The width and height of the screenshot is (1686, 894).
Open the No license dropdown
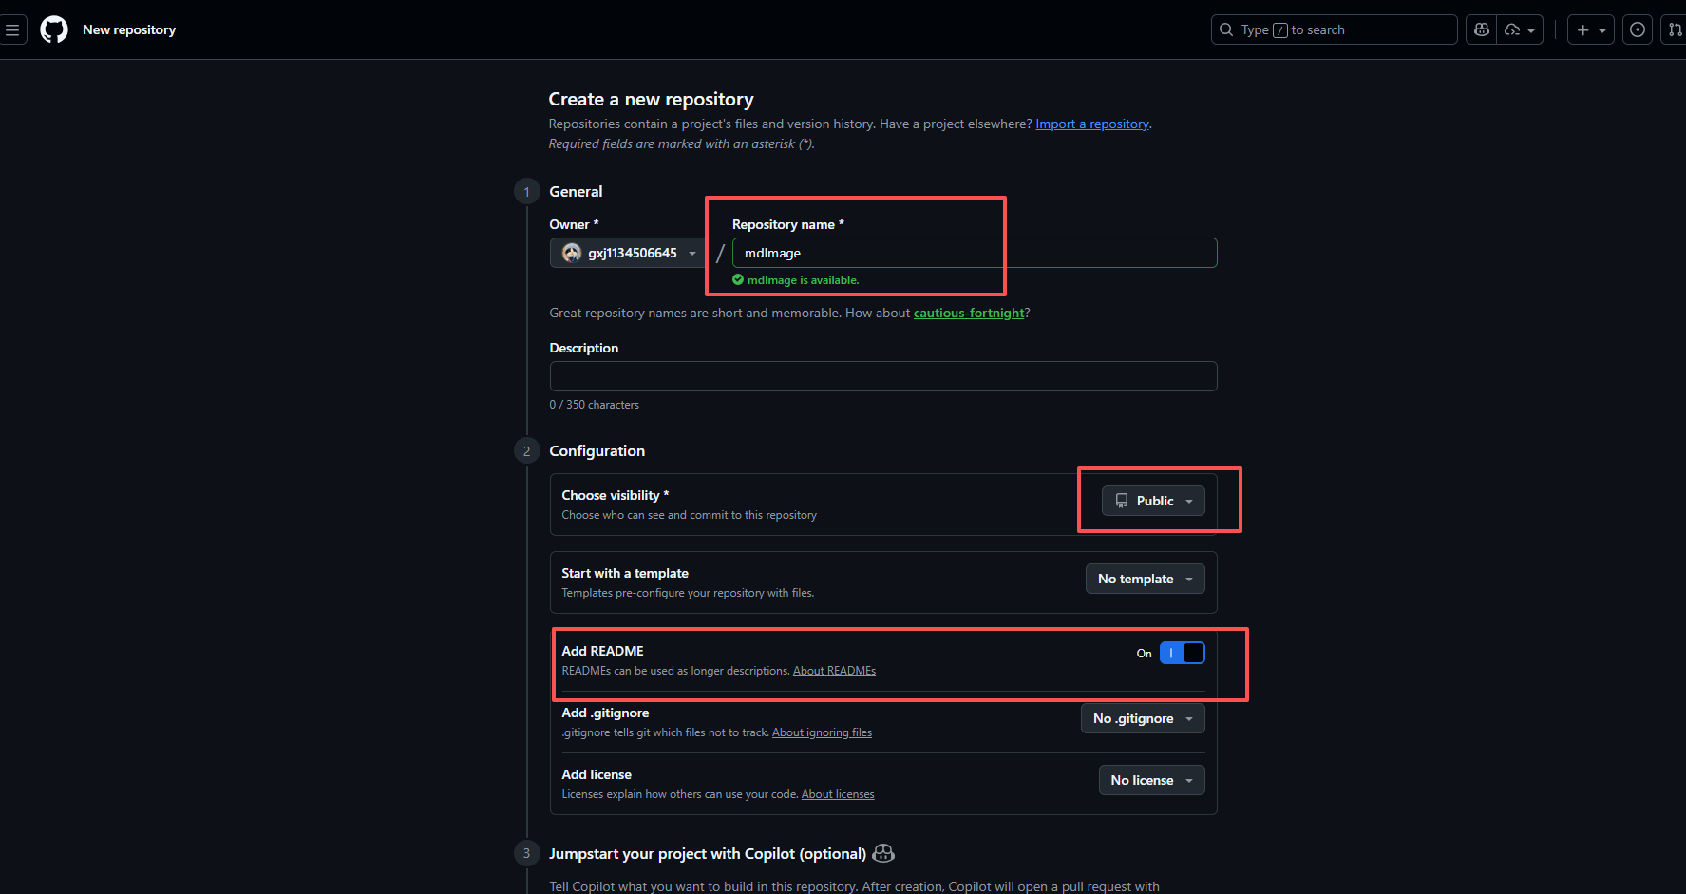click(x=1151, y=781)
